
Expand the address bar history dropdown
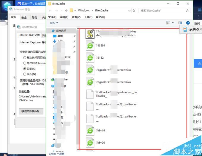click(x=130, y=11)
